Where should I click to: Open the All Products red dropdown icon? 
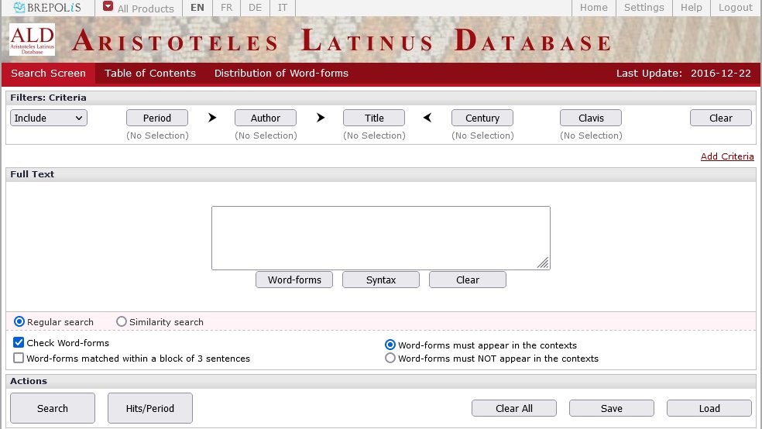[x=108, y=7]
